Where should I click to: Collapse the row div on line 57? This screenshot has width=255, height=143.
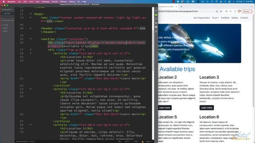point(31,50)
